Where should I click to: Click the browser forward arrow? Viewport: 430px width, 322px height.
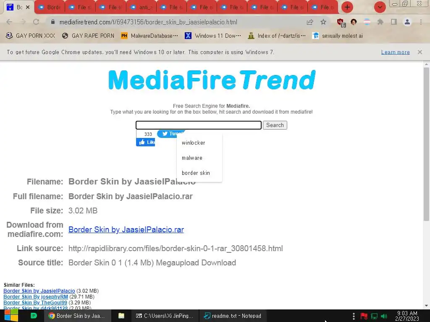(x=23, y=22)
